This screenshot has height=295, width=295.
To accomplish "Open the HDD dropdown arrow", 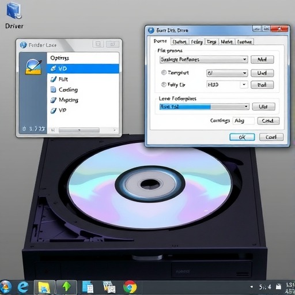I will (244, 85).
